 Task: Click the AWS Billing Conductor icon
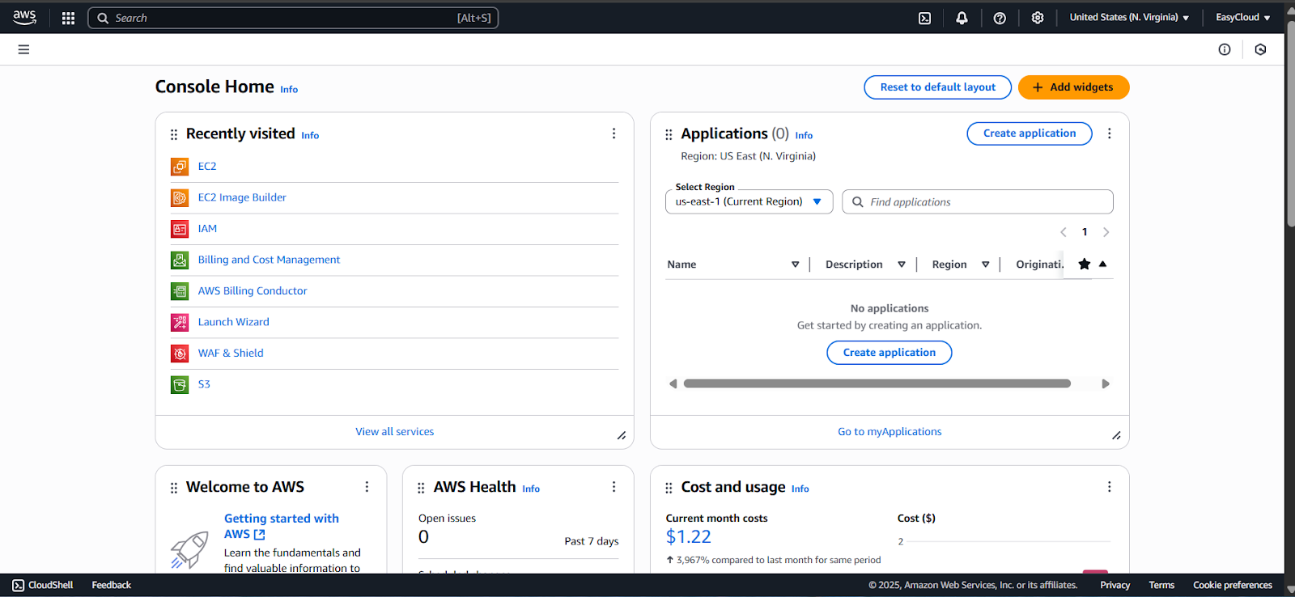tap(180, 291)
